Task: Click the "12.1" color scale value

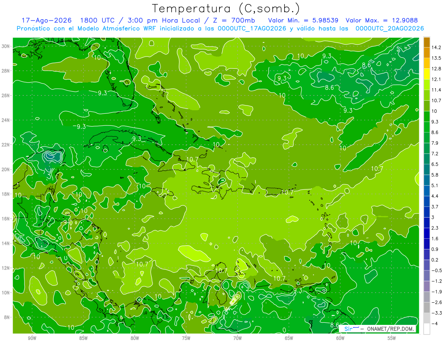Action: coord(436,79)
